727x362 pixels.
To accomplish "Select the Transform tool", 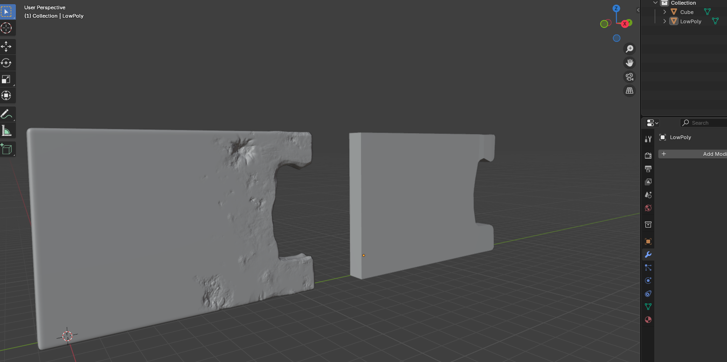I will pyautogui.click(x=7, y=96).
